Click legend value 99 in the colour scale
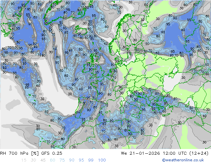211x163 pixels. [x=91, y=160]
